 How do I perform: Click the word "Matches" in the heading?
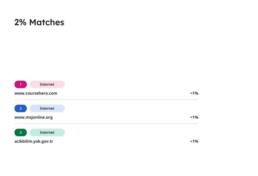point(47,23)
